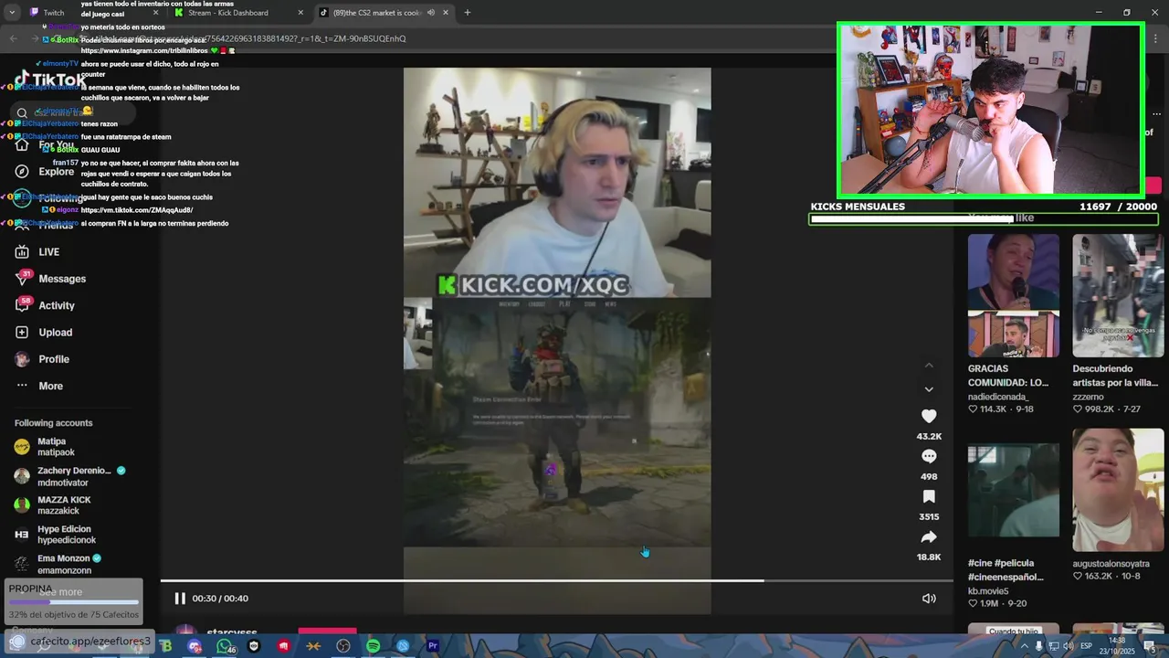Open the LIVE section in sidebar
The image size is (1169, 658).
pos(48,252)
